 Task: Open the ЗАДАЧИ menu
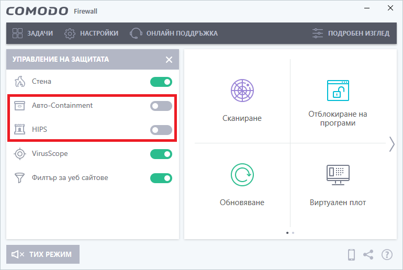pyautogui.click(x=32, y=33)
